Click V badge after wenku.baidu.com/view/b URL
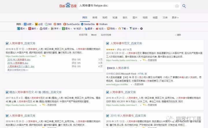Image resolution: width=208 pixels, height=128 pixels. [44, 105]
